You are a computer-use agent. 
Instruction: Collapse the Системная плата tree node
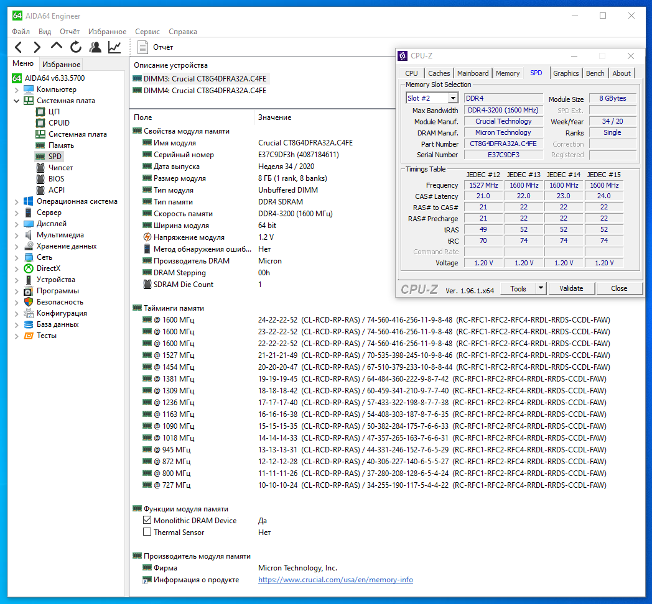coord(17,101)
